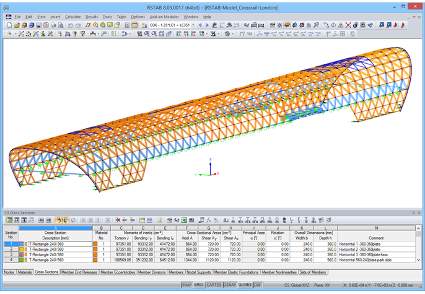This screenshot has height=294, width=425.
Task: Click the new member line tool icon
Action: click(21, 34)
